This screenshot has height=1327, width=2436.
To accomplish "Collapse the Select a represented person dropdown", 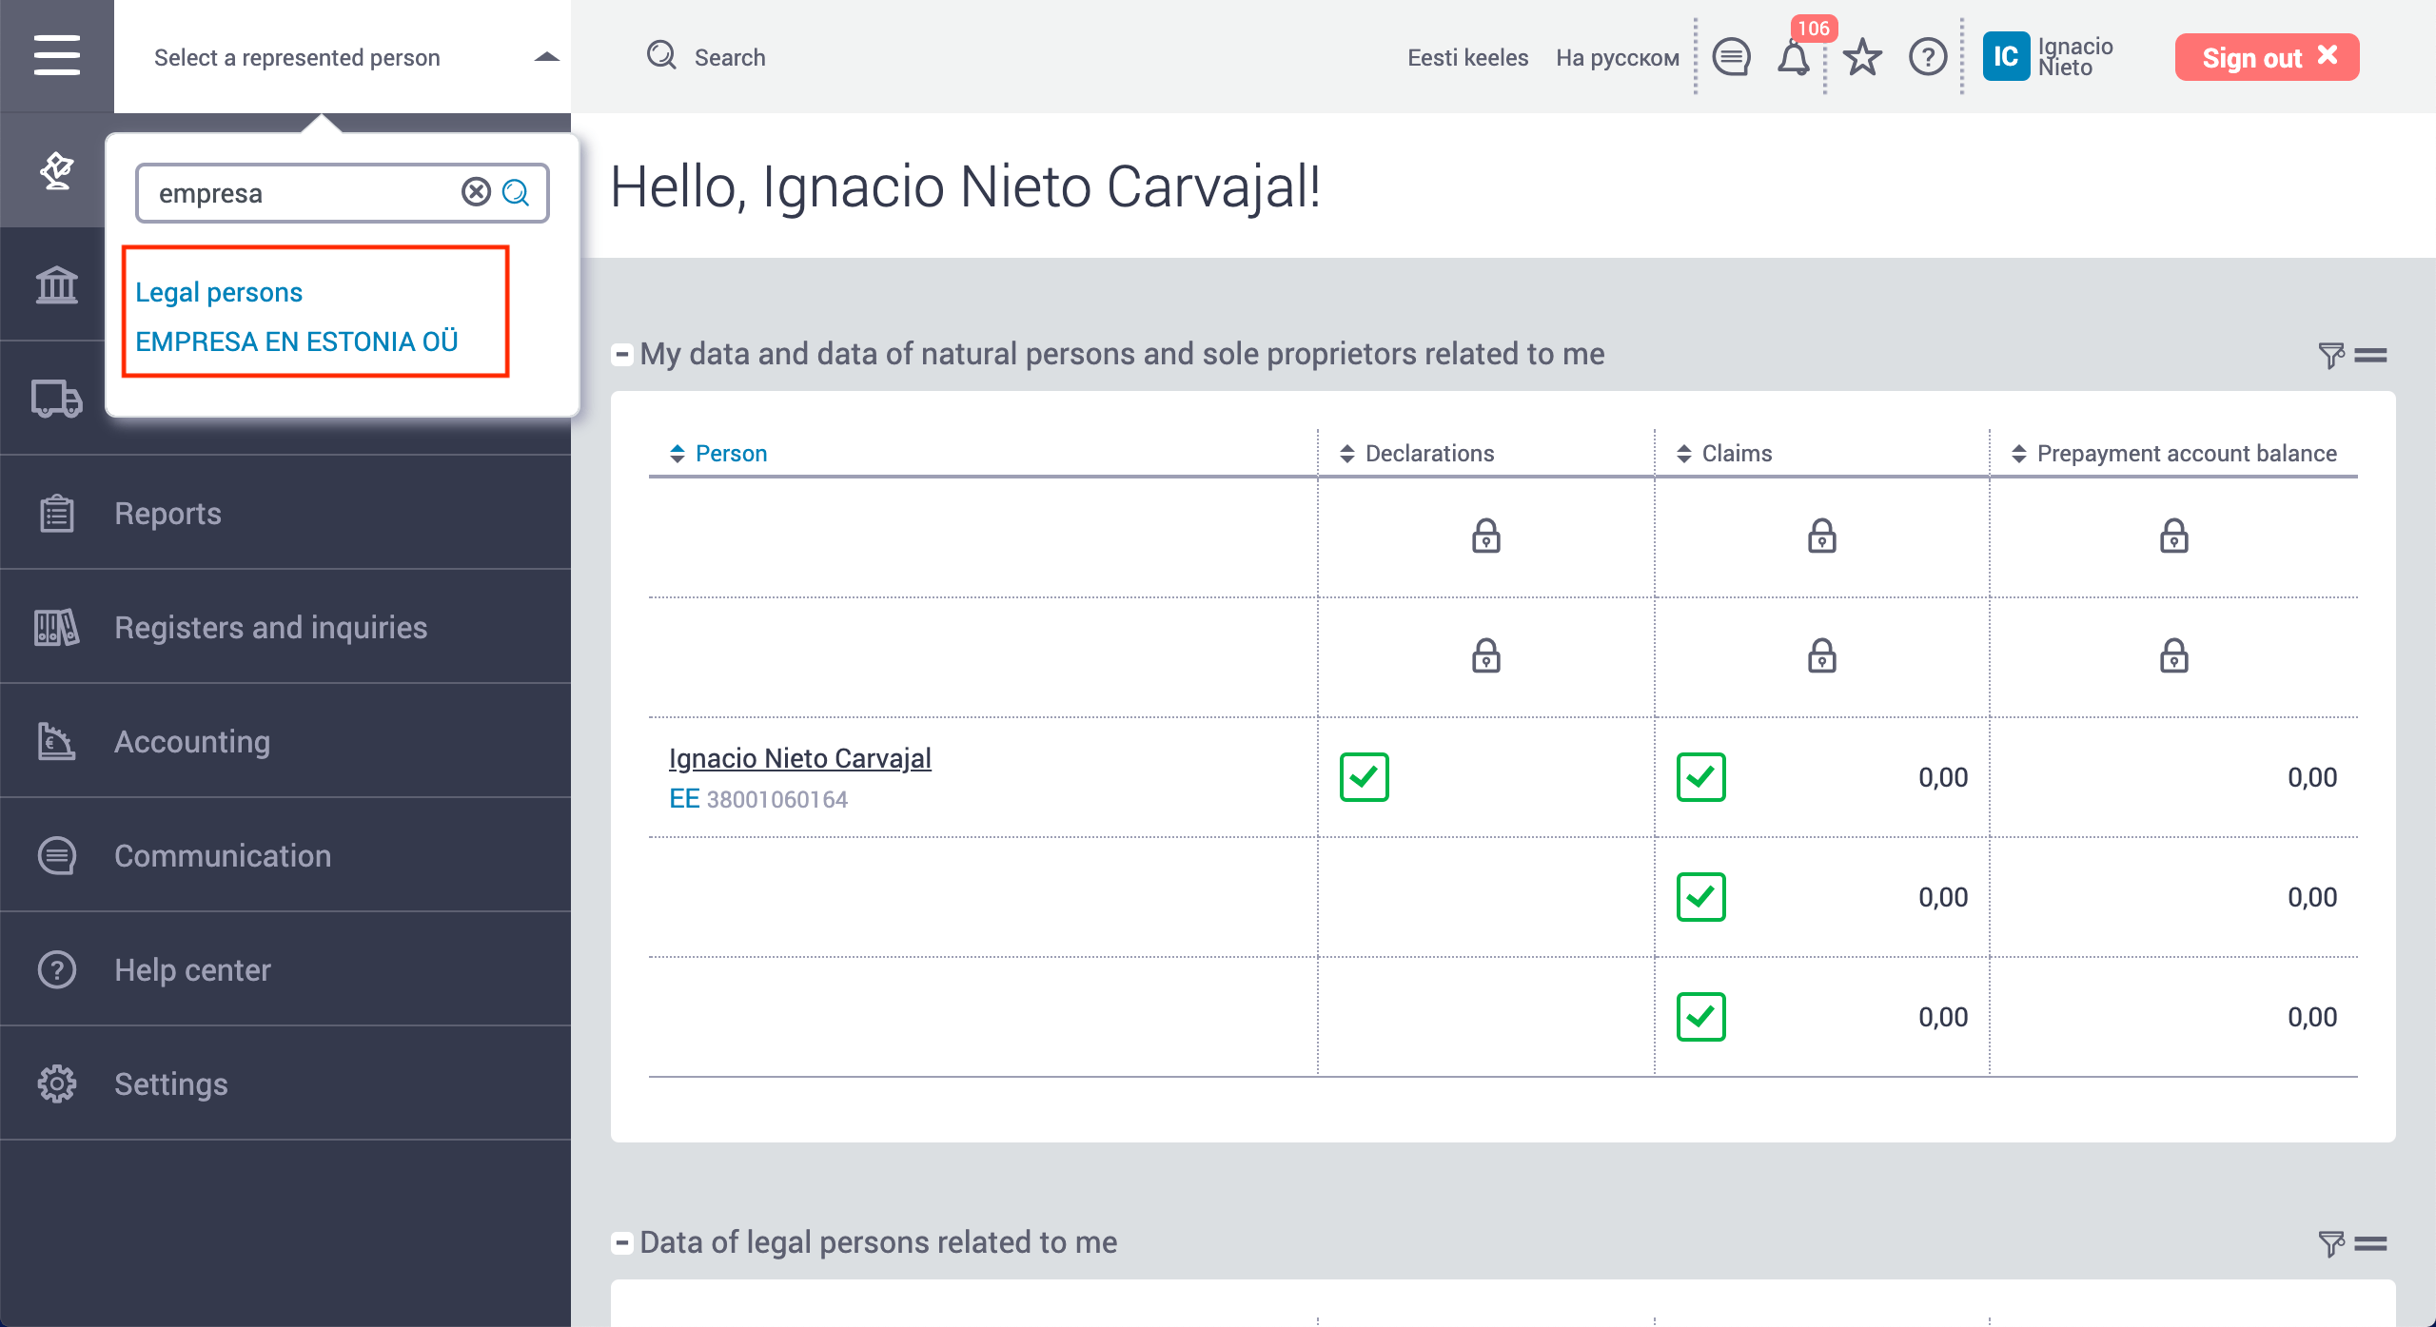I will pyautogui.click(x=546, y=57).
